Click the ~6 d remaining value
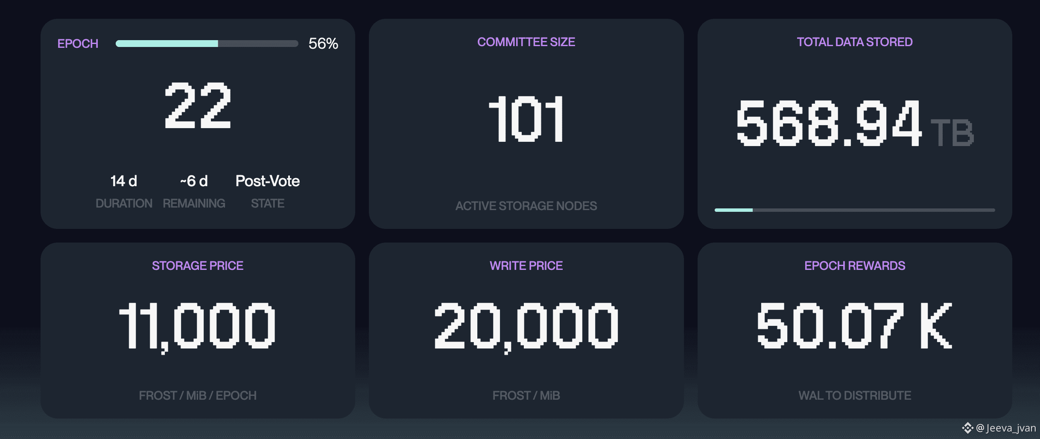Screen dimensions: 1040x439 pos(194,181)
